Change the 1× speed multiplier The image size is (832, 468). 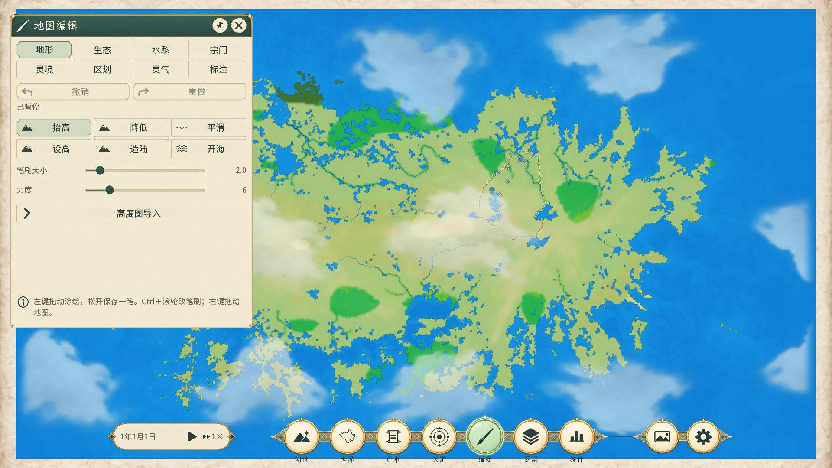(212, 436)
